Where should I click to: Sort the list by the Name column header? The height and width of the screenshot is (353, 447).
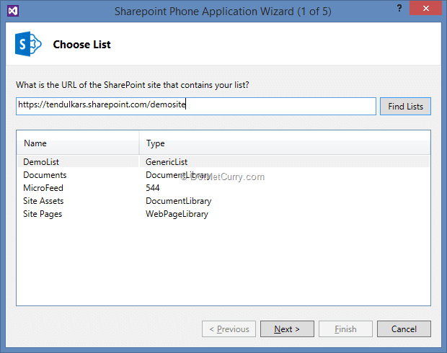78,143
